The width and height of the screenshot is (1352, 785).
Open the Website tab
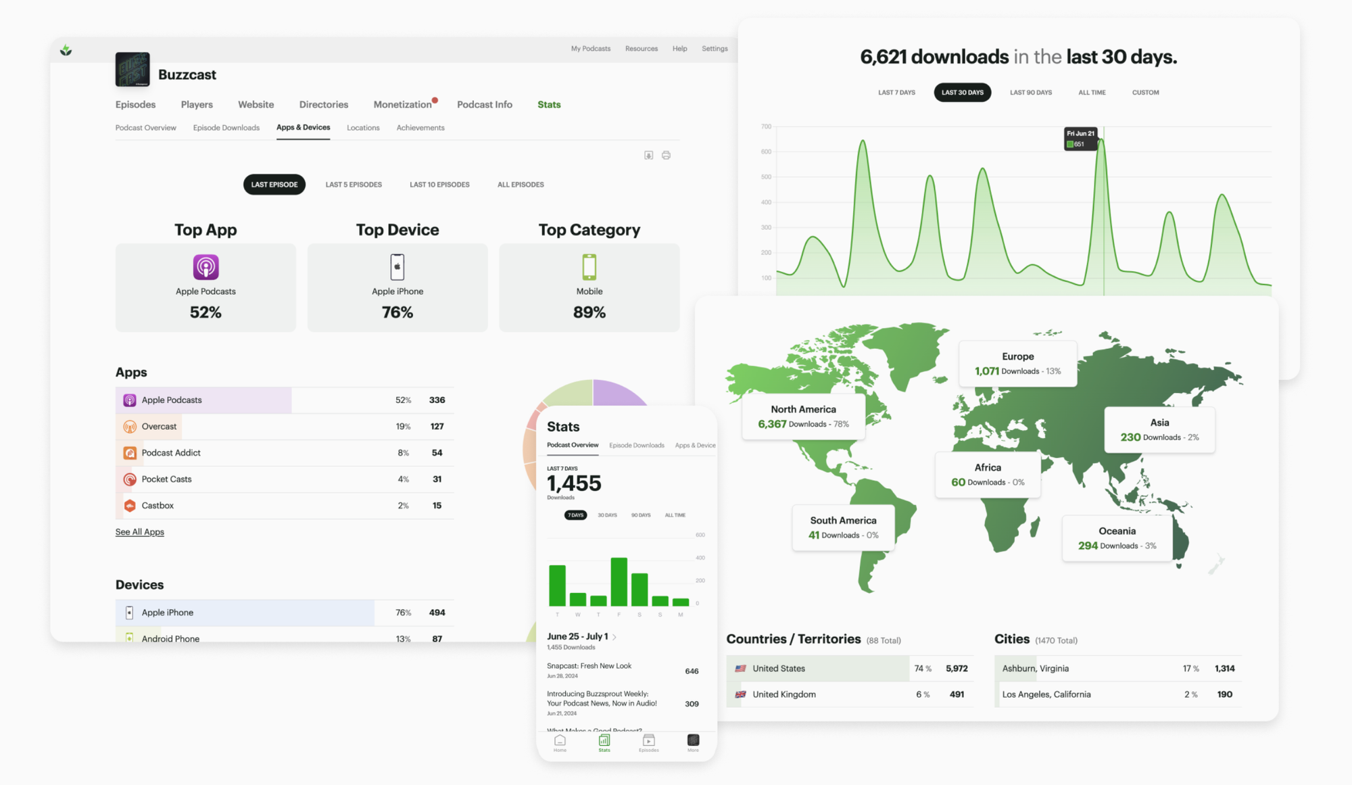pos(256,105)
